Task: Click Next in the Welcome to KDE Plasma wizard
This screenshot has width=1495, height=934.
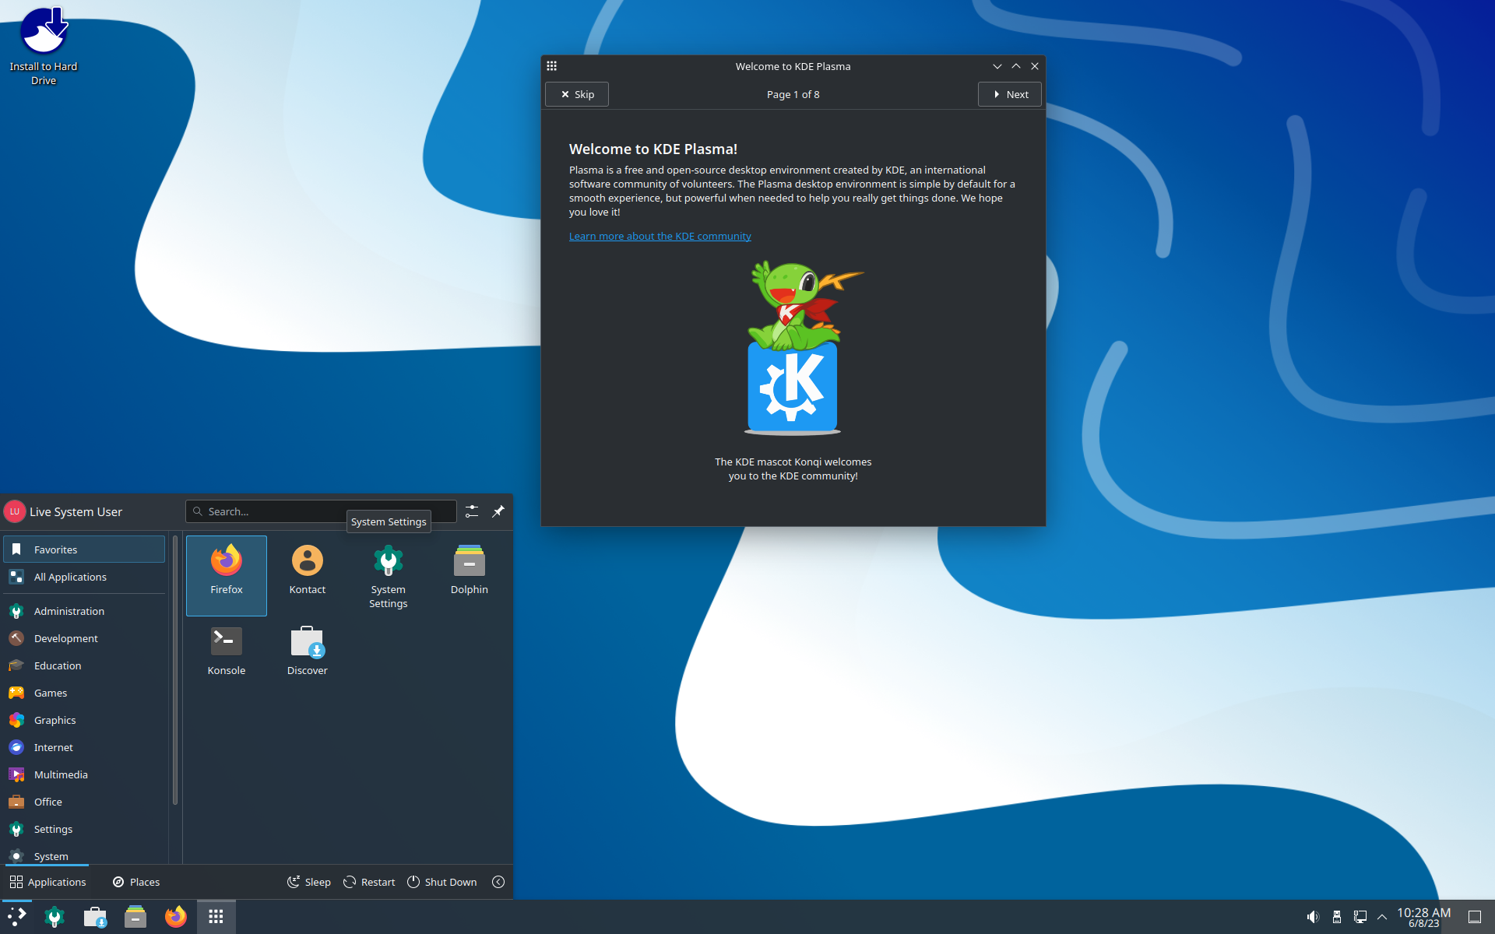Action: click(1009, 94)
